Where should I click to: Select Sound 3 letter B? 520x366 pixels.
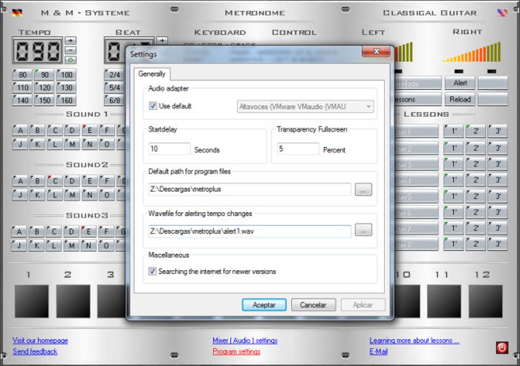coord(37,231)
